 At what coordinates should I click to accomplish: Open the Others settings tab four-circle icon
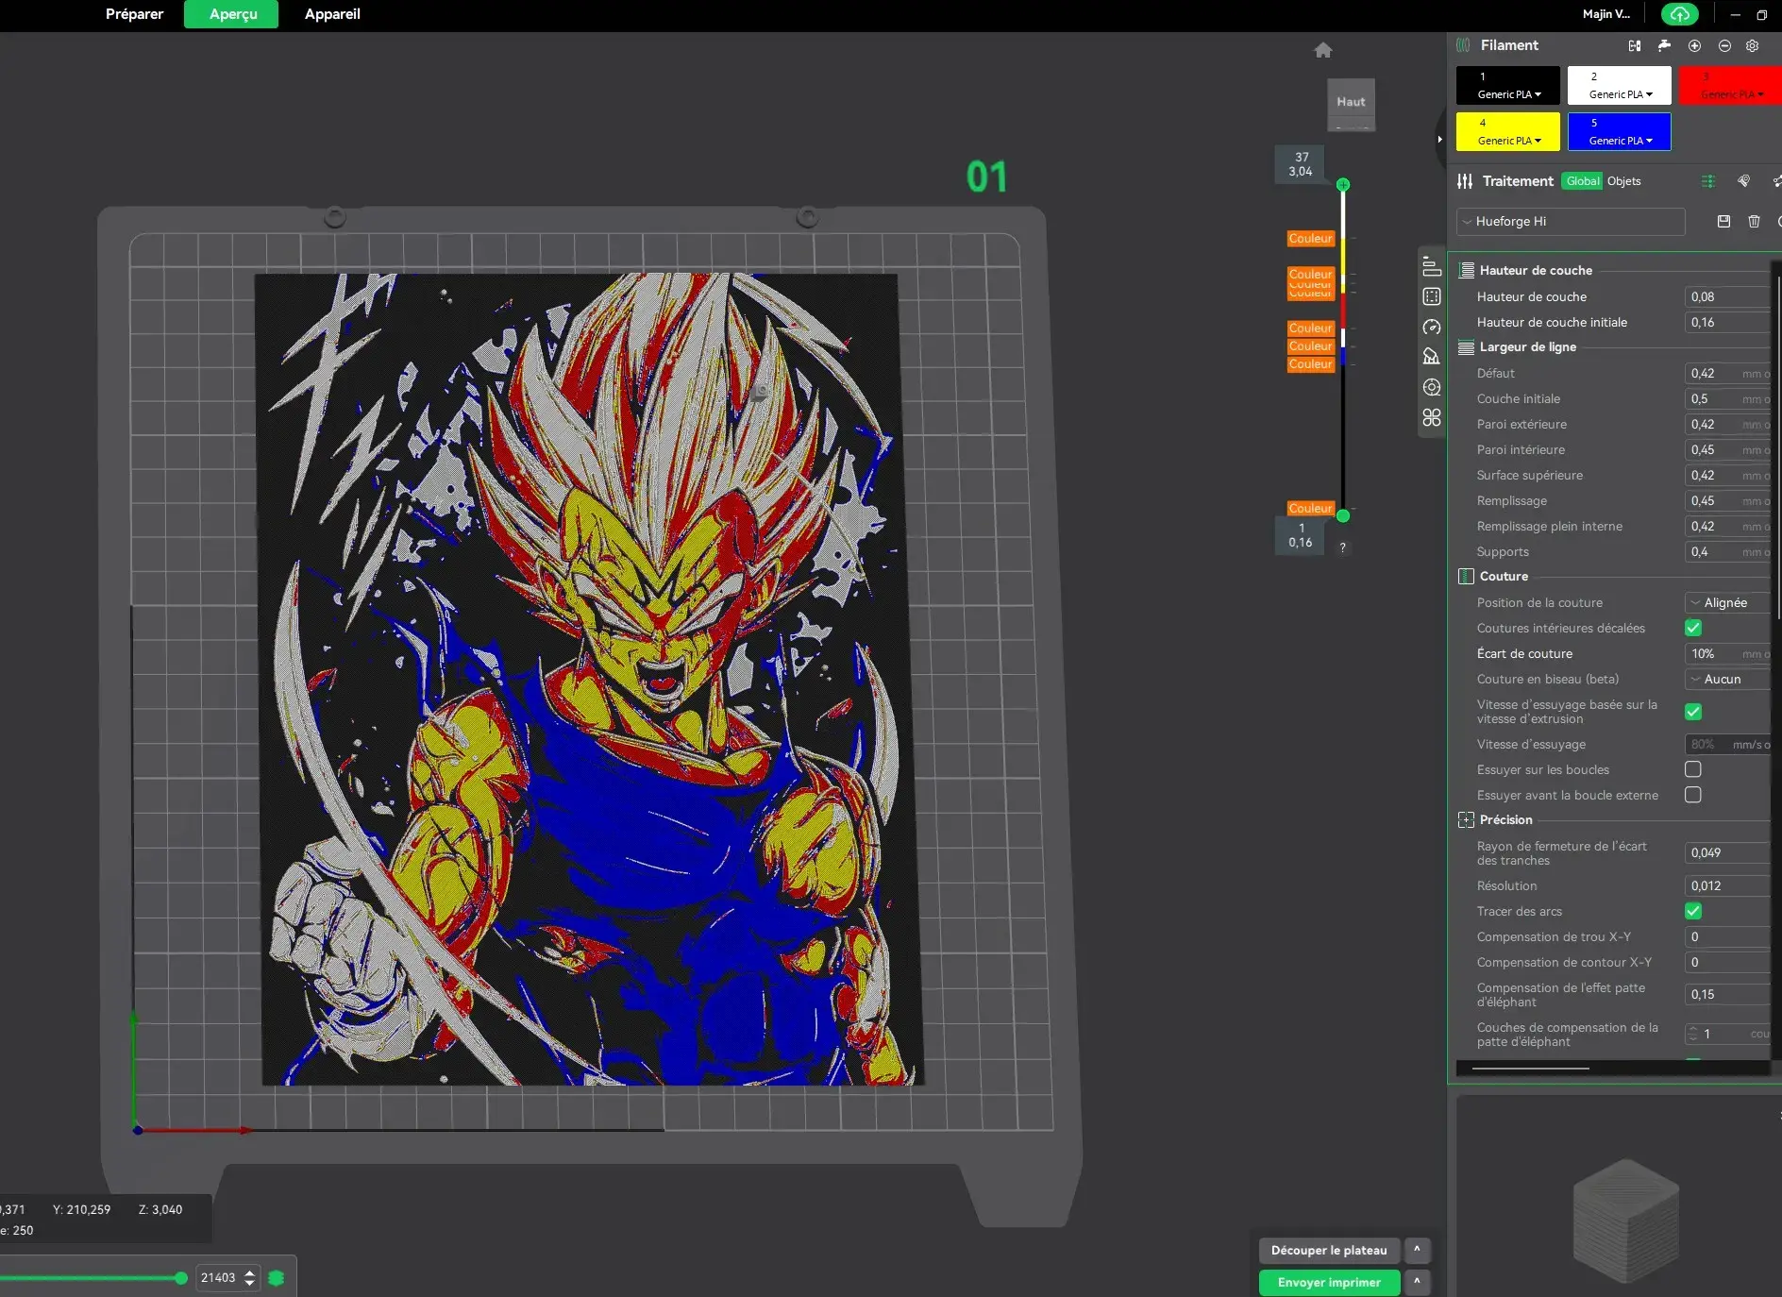click(1432, 417)
